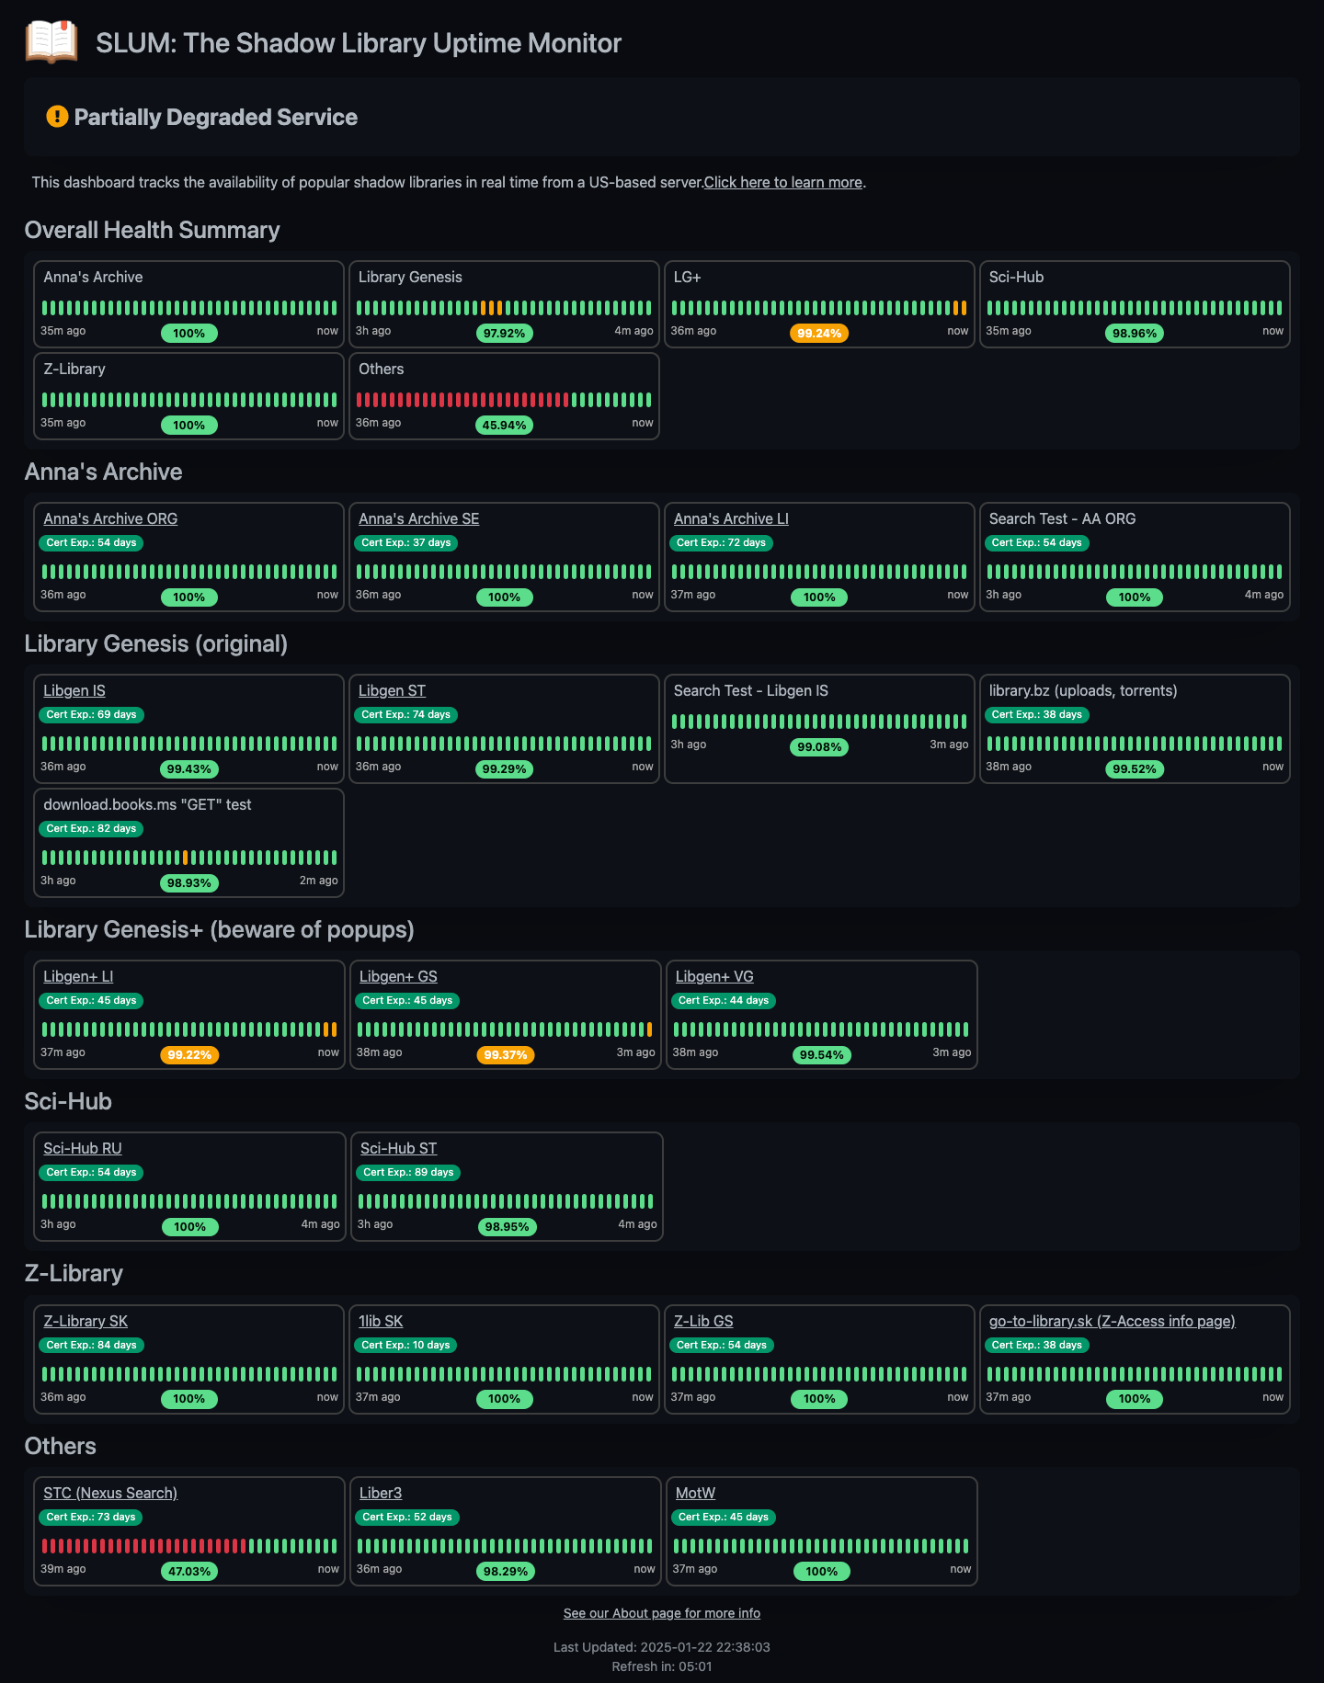
Task: Open the Sci-Hub RU link
Action: click(x=83, y=1148)
